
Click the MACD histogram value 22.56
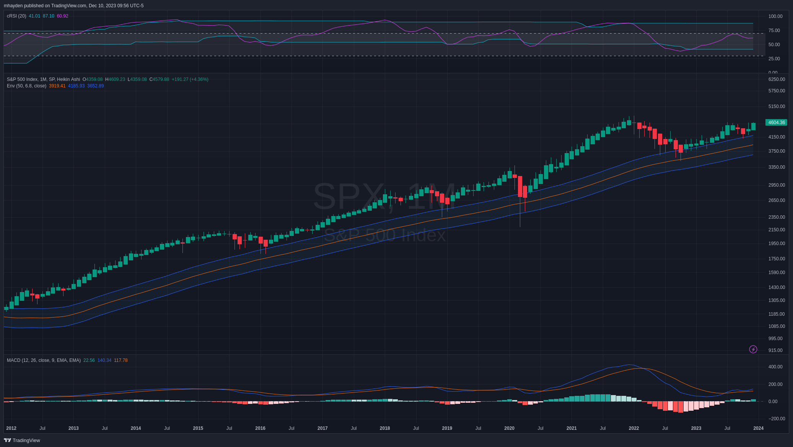tap(89, 360)
